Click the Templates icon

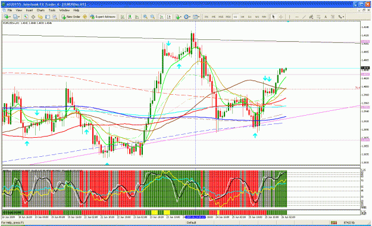click(x=195, y=17)
